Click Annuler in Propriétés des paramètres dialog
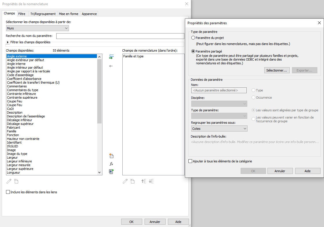 click(x=280, y=171)
